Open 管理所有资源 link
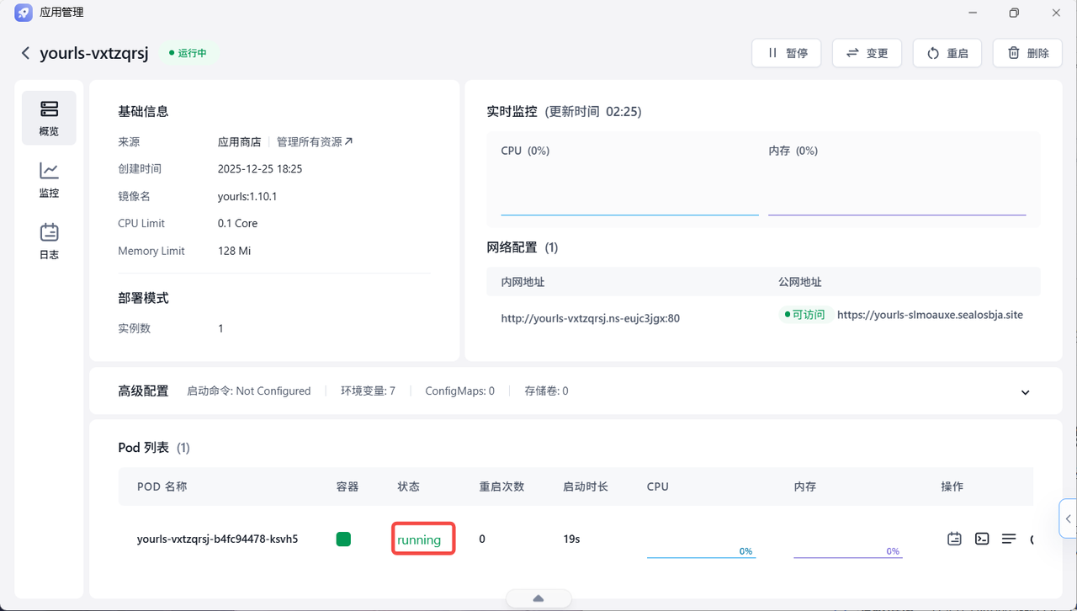The width and height of the screenshot is (1077, 611). tap(315, 142)
